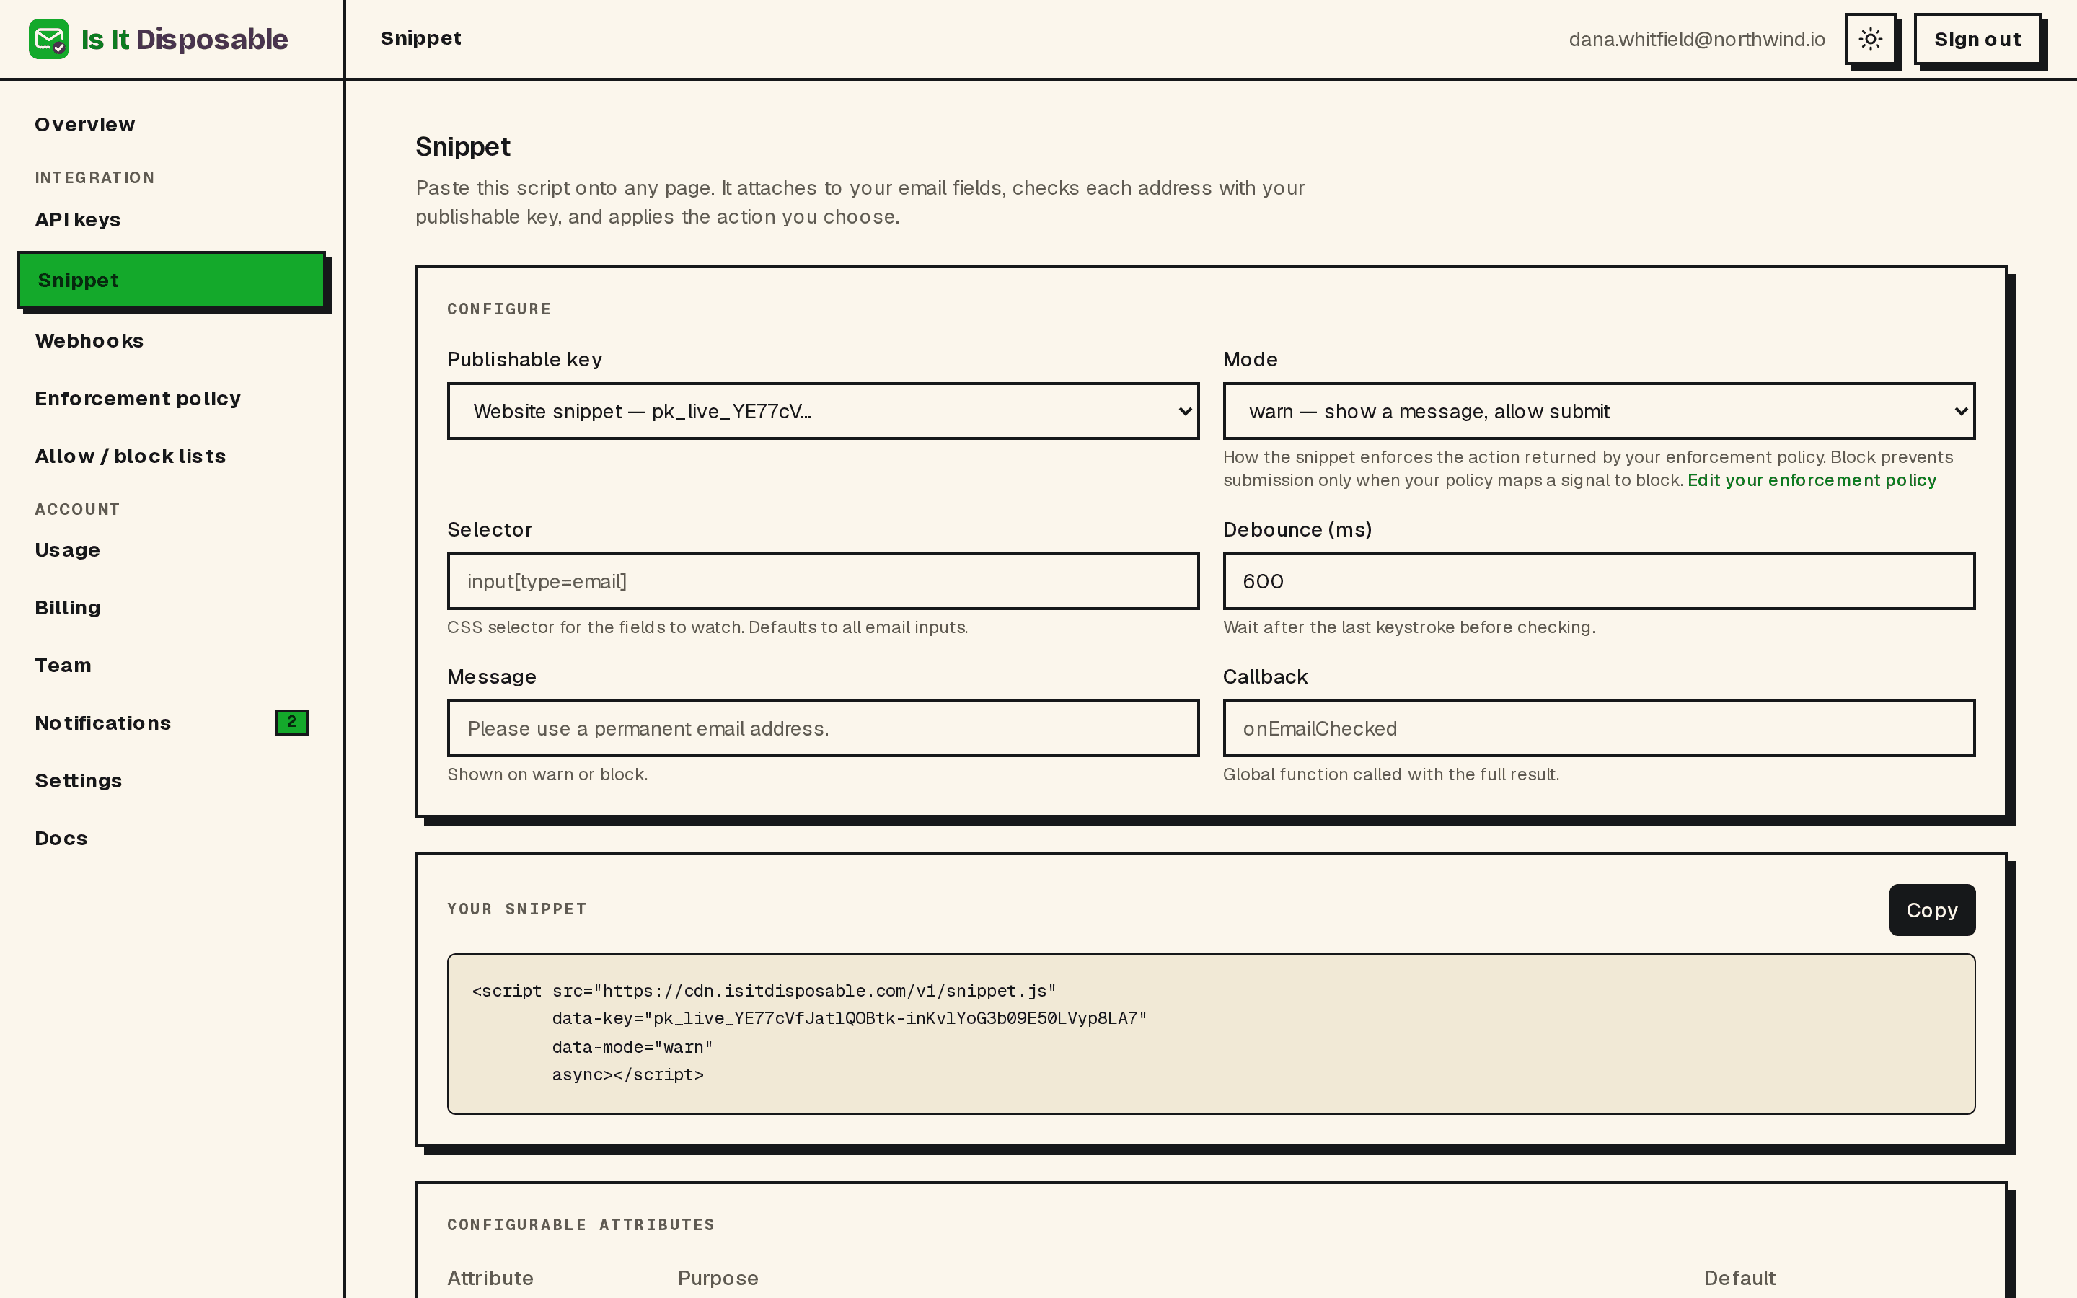Follow the Edit your enforcement policy link
The width and height of the screenshot is (2077, 1298).
1812,480
